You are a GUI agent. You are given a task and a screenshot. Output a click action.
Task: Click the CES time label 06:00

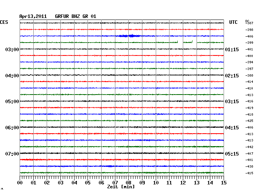point(12,128)
